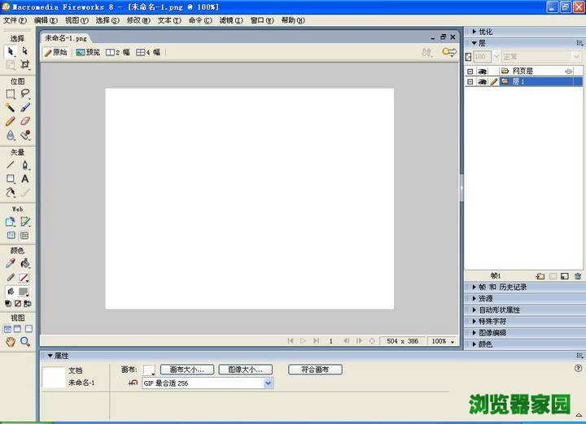Expand the 优化 panel
The image size is (586, 424).
[x=486, y=32]
